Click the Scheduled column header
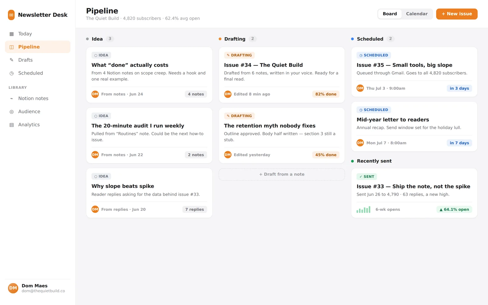This screenshot has height=305, width=488. click(x=370, y=39)
